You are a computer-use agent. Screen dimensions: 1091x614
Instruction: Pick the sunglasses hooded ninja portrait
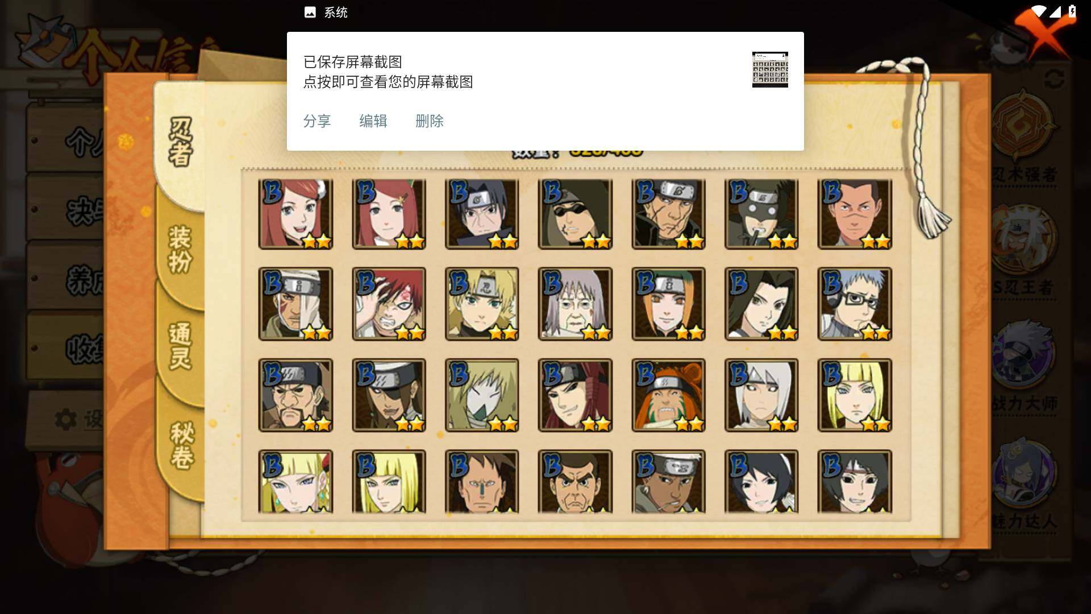(x=575, y=214)
